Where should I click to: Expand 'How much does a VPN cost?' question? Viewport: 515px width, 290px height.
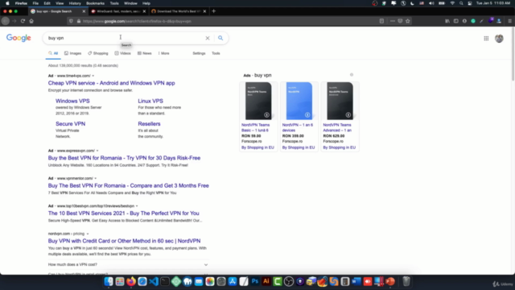tap(128, 265)
